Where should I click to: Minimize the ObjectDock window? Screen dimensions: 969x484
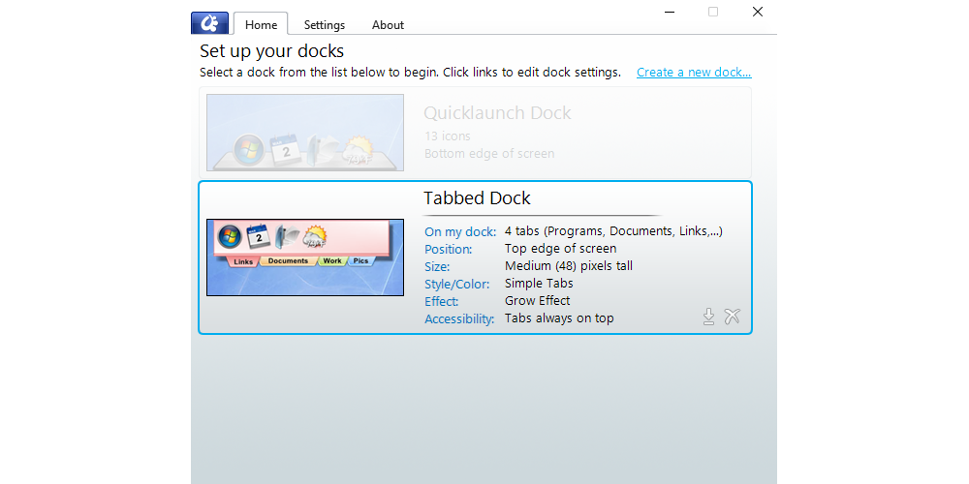670,12
